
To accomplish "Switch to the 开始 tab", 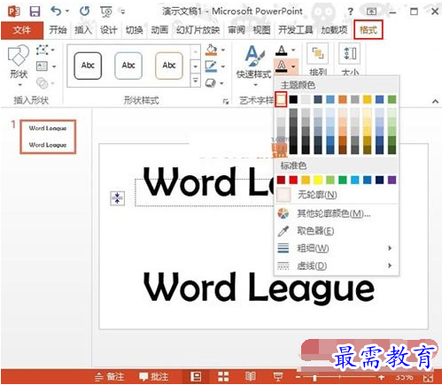I will tap(58, 30).
